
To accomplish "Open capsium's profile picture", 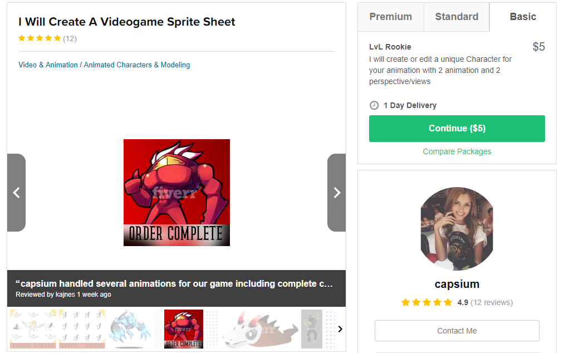I will 457,229.
